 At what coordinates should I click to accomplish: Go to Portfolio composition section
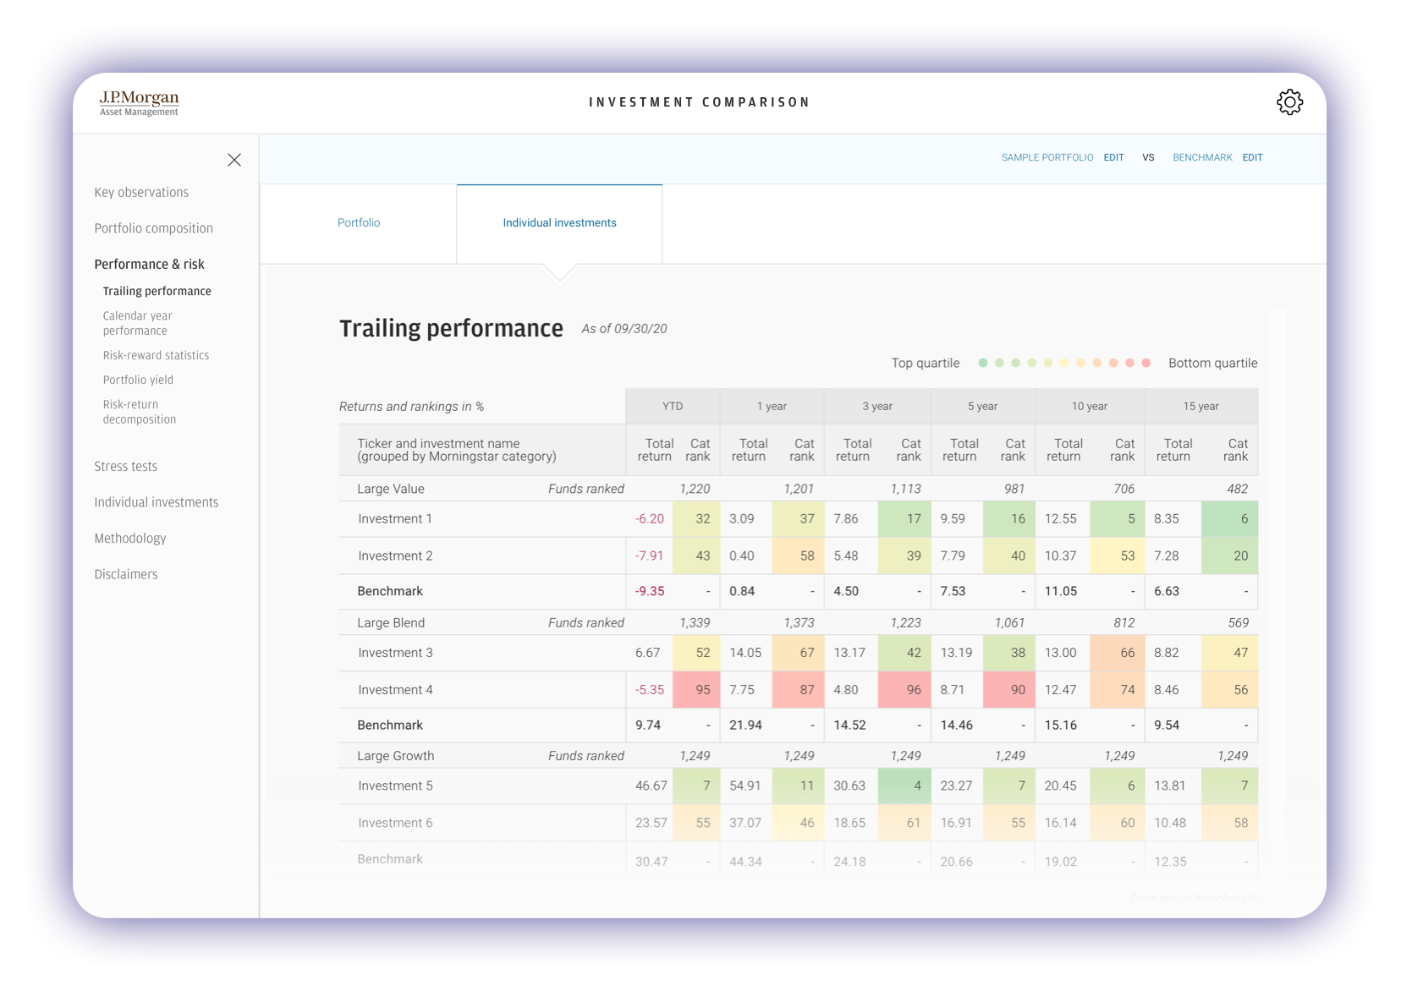[153, 228]
